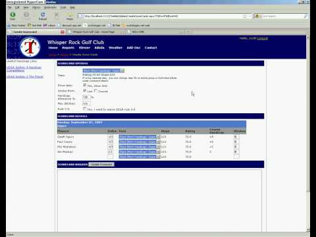Open the Help menu
Image resolution: width=316 pixels, height=237 pixels.
coord(72,7)
